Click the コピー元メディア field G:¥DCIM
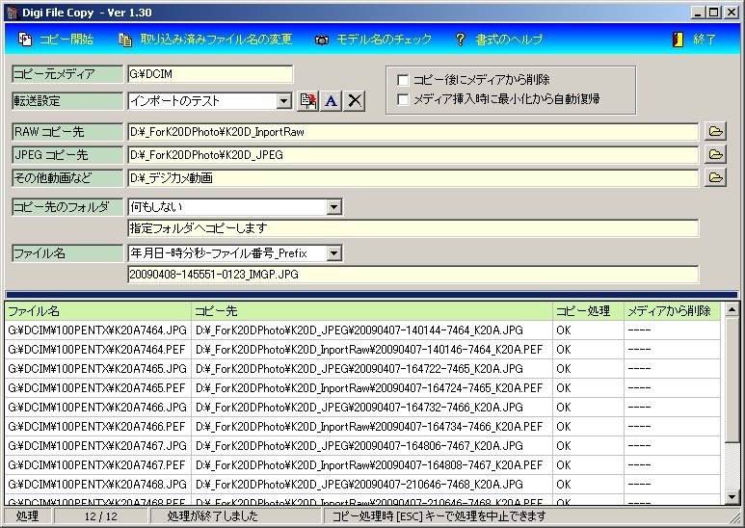This screenshot has height=528, width=745. [210, 74]
